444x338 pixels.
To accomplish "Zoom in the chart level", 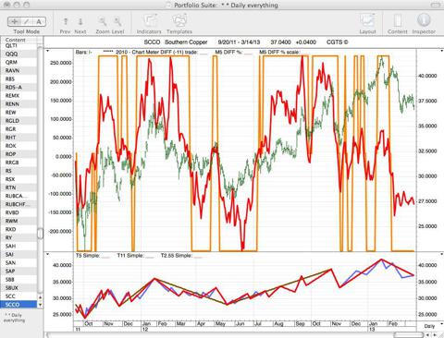I will pyautogui.click(x=117, y=21).
